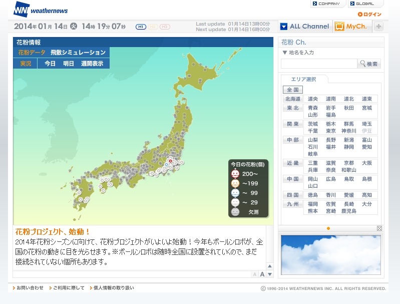The height and width of the screenshot is (304, 400).
Task: Click the ~199 orange face legend icon
Action: pos(235,183)
